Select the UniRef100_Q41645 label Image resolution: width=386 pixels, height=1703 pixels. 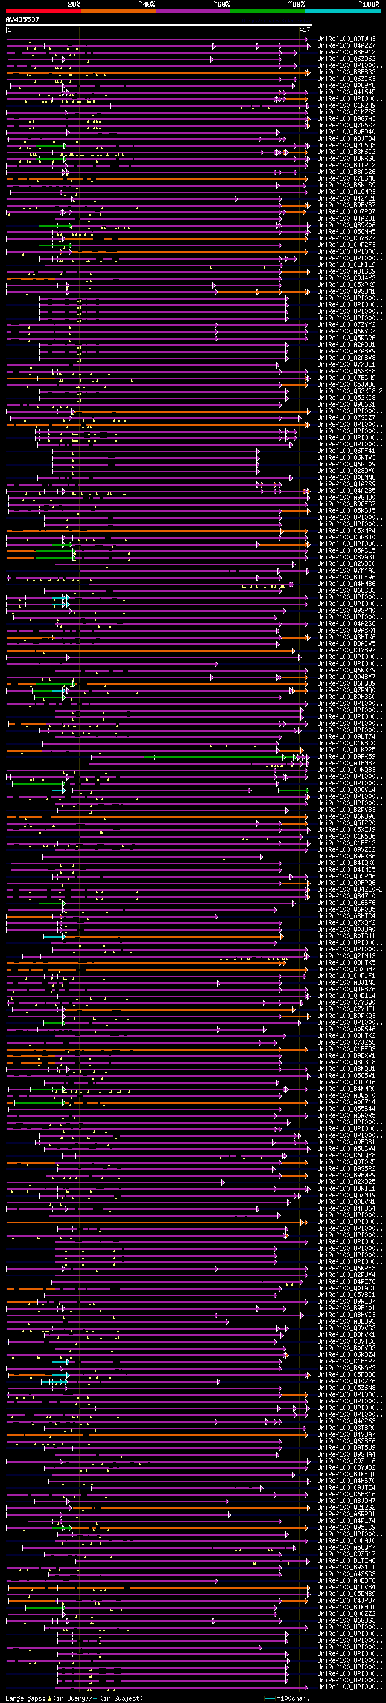click(x=346, y=92)
